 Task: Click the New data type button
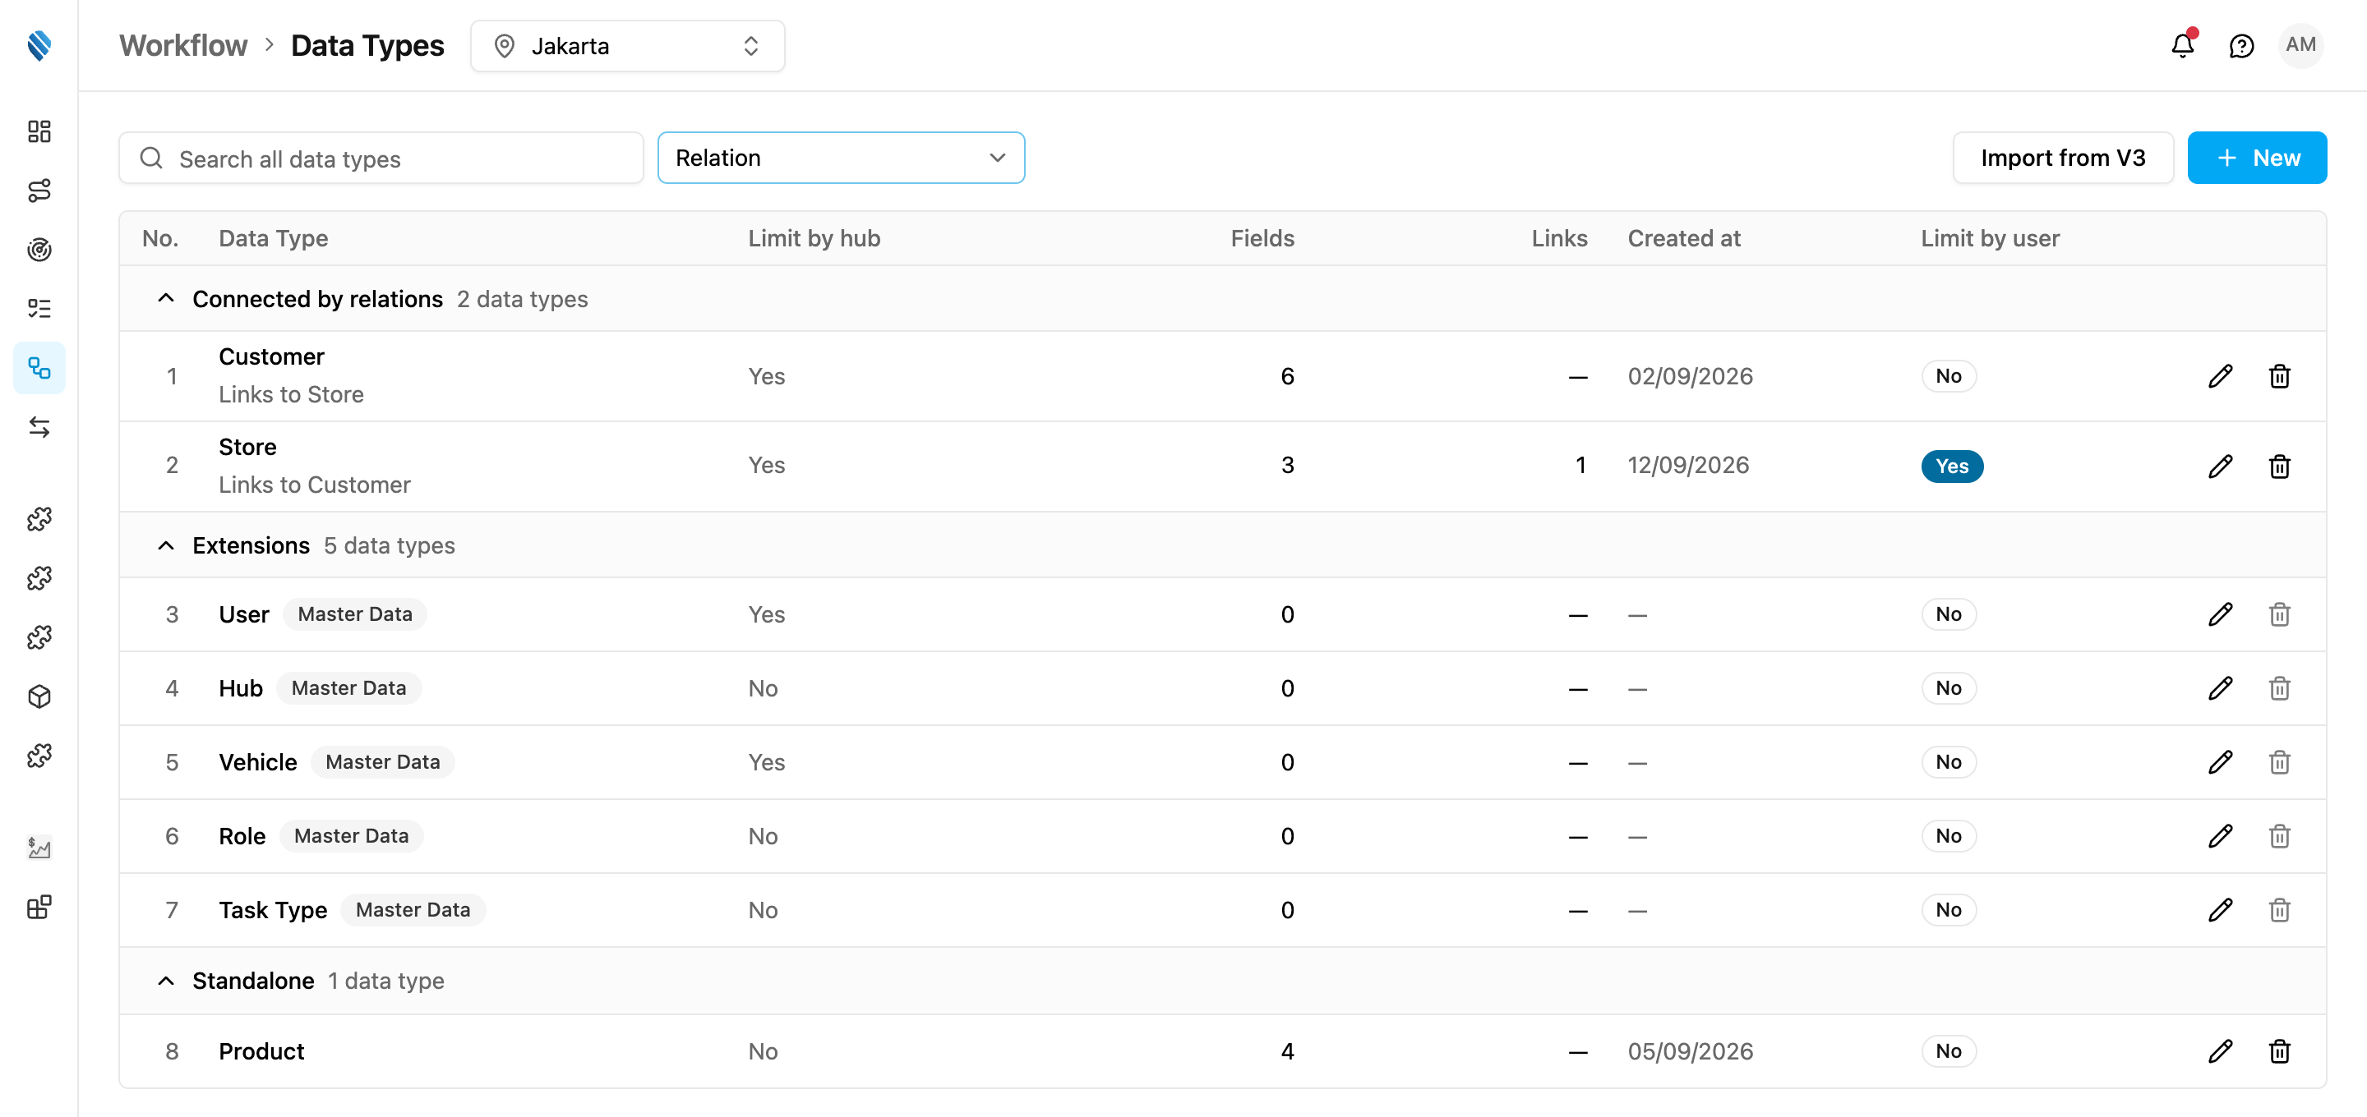[2257, 158]
